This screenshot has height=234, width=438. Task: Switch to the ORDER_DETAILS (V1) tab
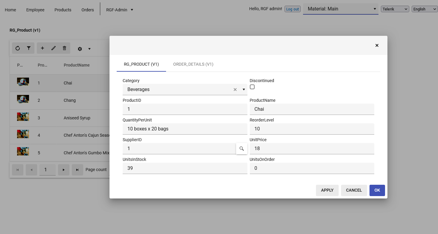coord(193,64)
